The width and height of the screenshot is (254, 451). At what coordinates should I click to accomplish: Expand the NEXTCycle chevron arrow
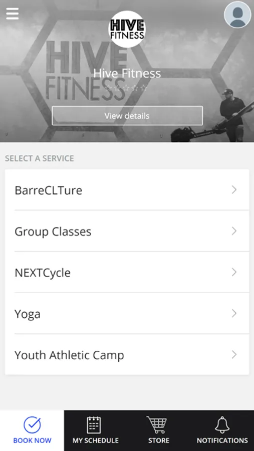click(234, 272)
